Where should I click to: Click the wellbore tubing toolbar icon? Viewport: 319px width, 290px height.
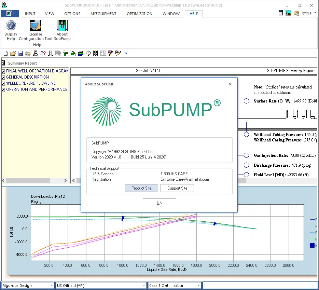[x=51, y=53]
